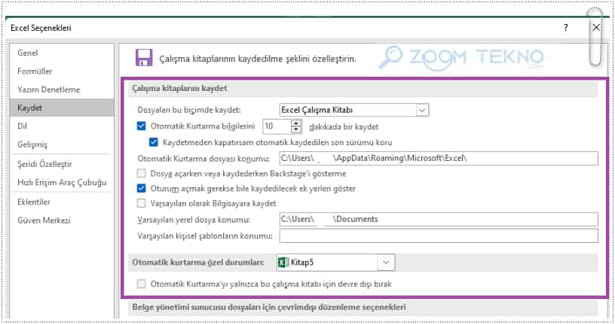
Task: Open the Genel options category
Action: [x=27, y=53]
